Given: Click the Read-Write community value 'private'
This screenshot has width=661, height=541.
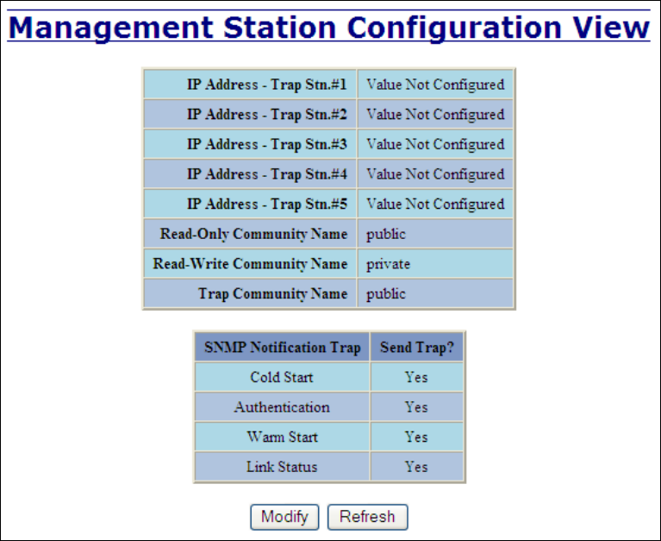Looking at the screenshot, I should click(388, 264).
